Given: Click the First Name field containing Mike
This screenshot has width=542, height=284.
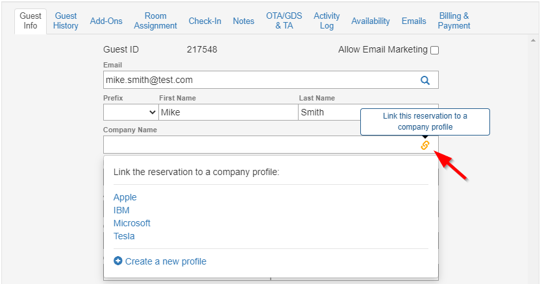Looking at the screenshot, I should coord(227,112).
